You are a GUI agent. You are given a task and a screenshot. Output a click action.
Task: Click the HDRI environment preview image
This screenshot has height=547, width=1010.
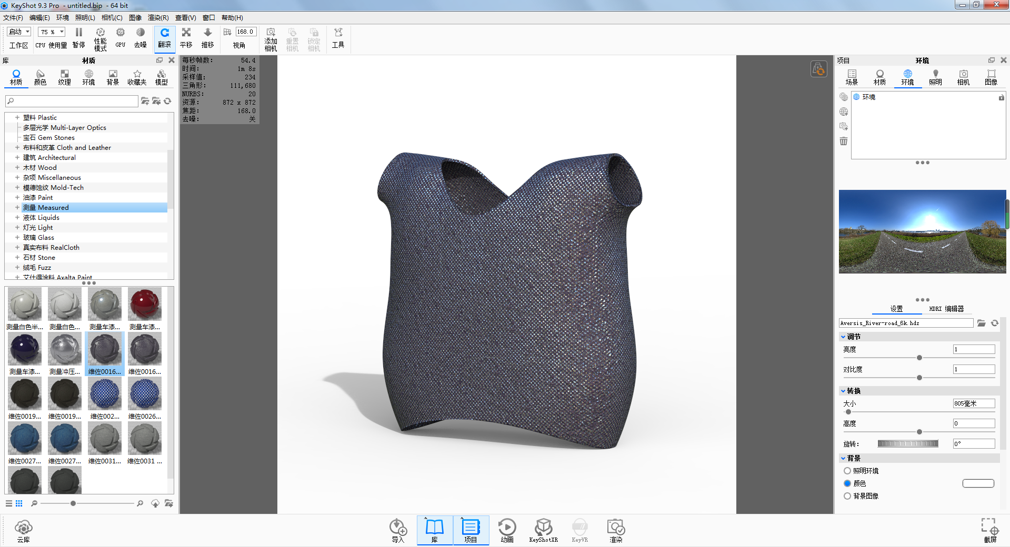pos(922,231)
